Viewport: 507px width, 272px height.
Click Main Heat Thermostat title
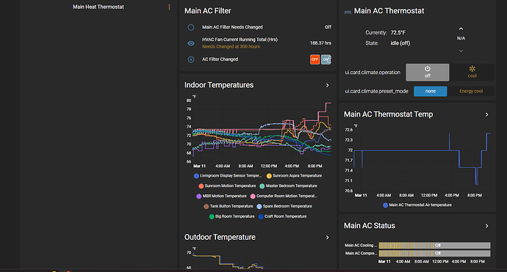(x=98, y=7)
